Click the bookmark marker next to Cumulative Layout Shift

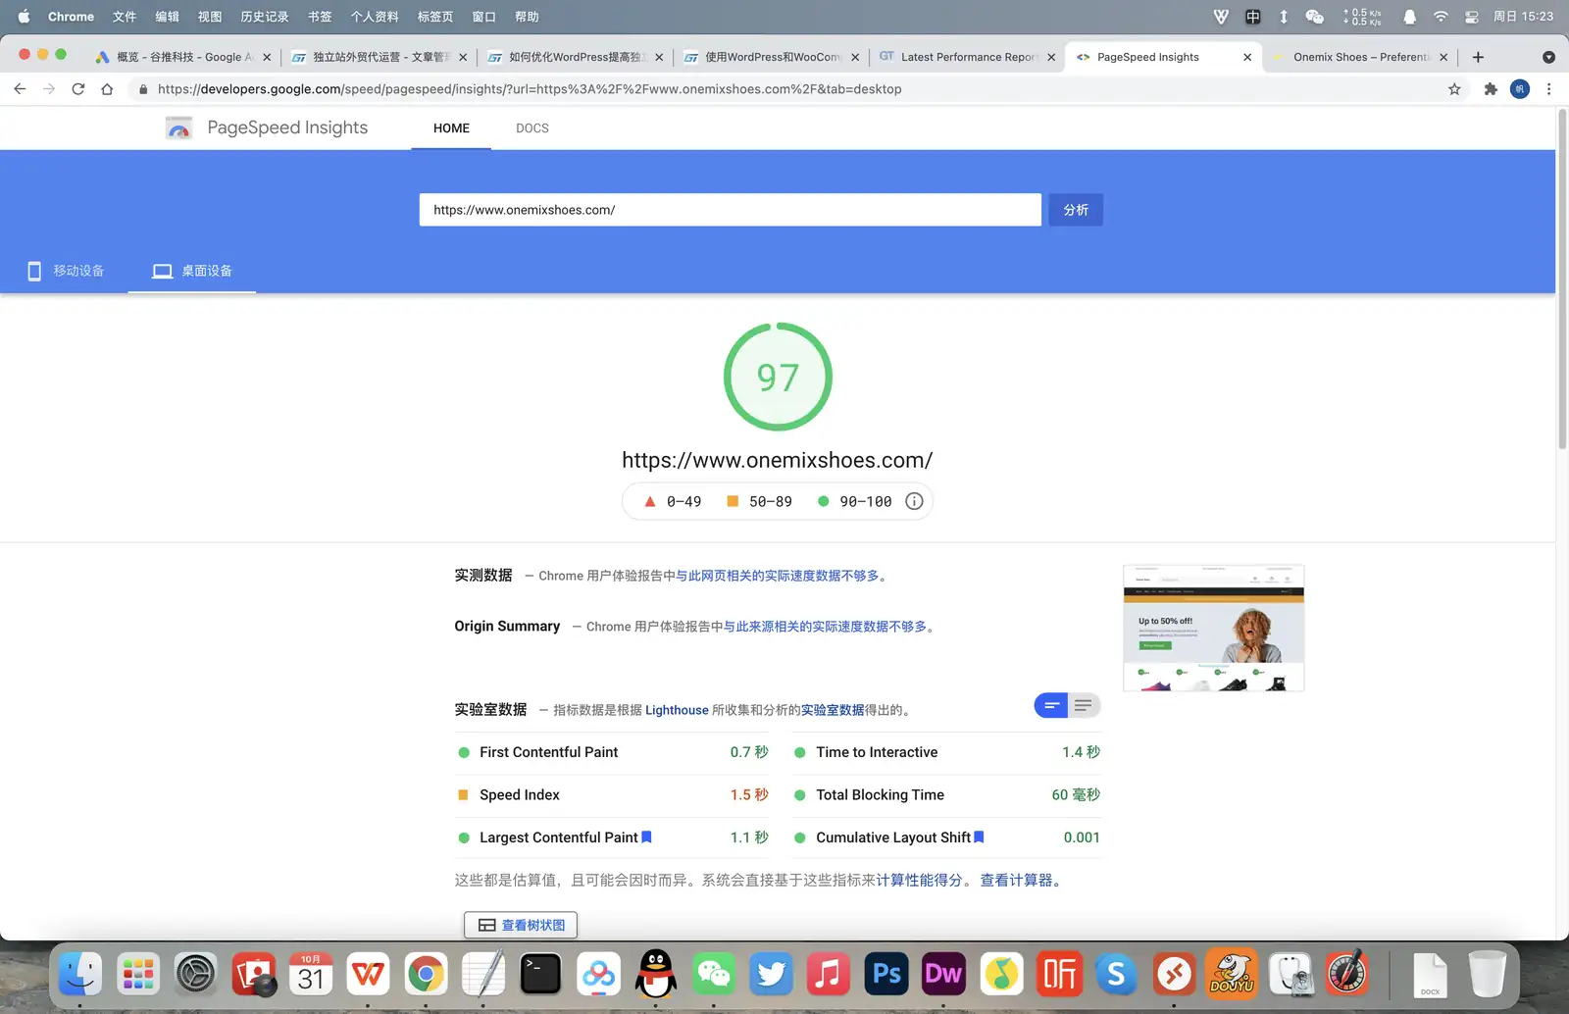point(979,837)
